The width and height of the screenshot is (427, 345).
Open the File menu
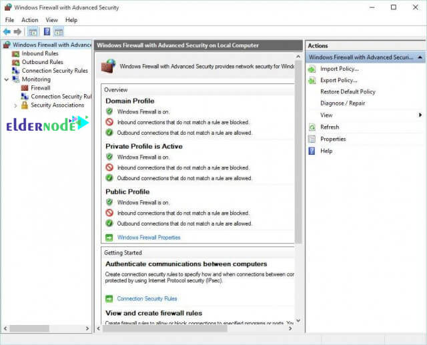(x=9, y=20)
